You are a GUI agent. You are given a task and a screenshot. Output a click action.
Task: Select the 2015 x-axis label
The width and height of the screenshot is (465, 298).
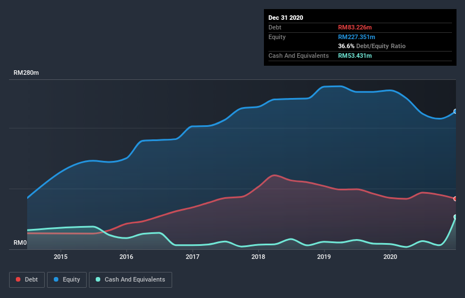(61, 257)
